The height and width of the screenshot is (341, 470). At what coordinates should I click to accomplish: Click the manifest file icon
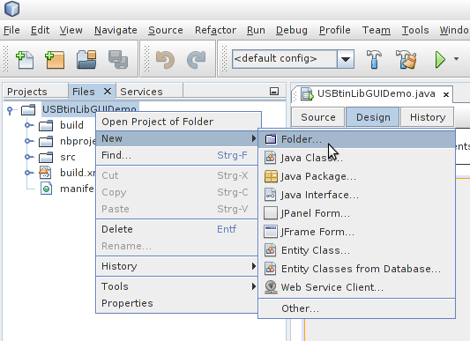46,189
